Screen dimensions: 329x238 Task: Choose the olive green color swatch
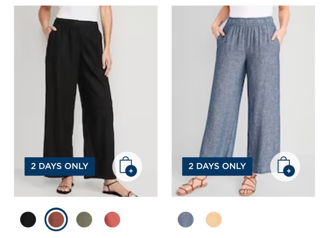84,220
